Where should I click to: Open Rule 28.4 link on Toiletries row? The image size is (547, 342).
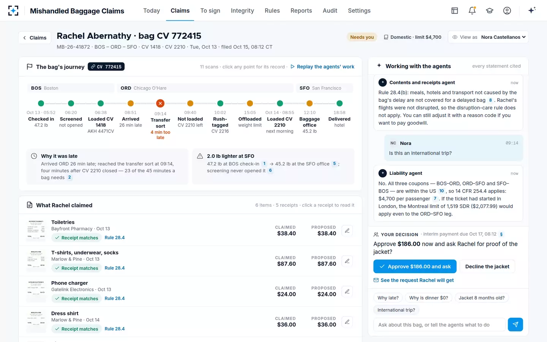(x=115, y=237)
